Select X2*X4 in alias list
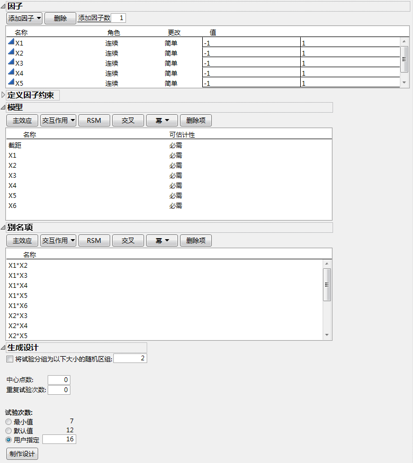 [x=165, y=326]
